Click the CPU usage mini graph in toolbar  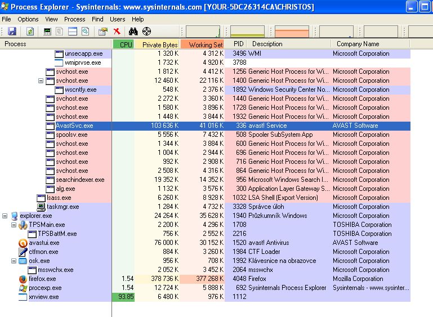click(x=203, y=31)
